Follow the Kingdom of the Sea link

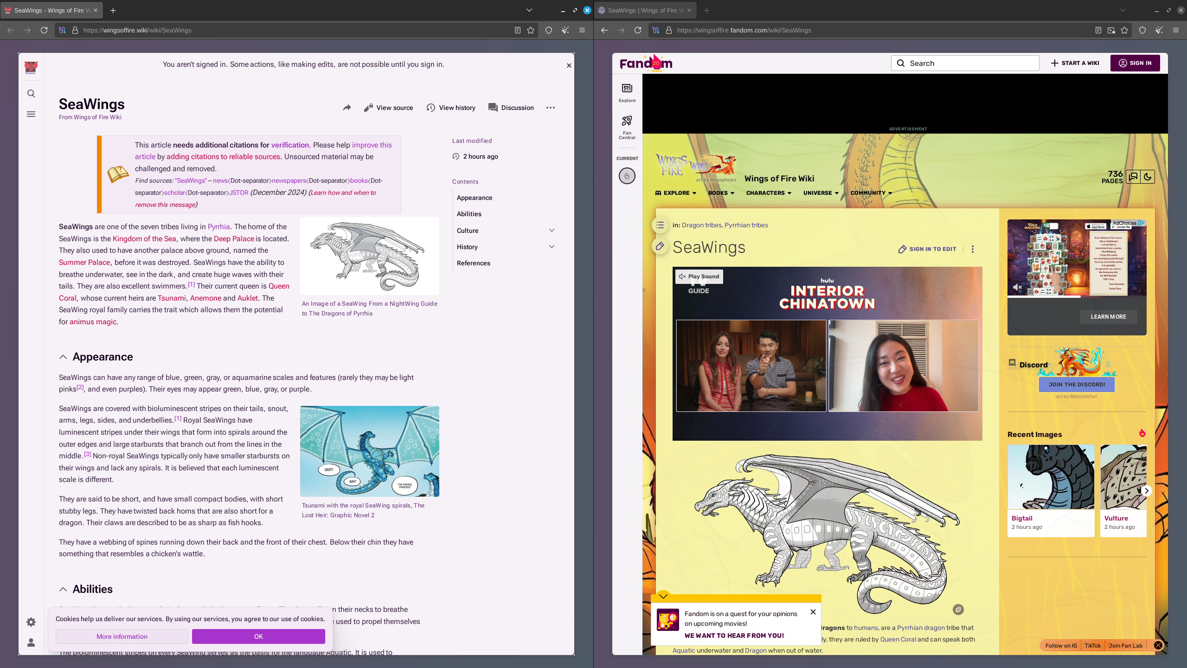pos(144,239)
